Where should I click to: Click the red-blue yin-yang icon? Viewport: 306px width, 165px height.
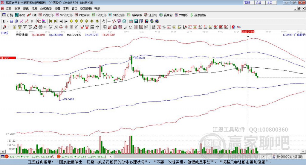pos(233,27)
